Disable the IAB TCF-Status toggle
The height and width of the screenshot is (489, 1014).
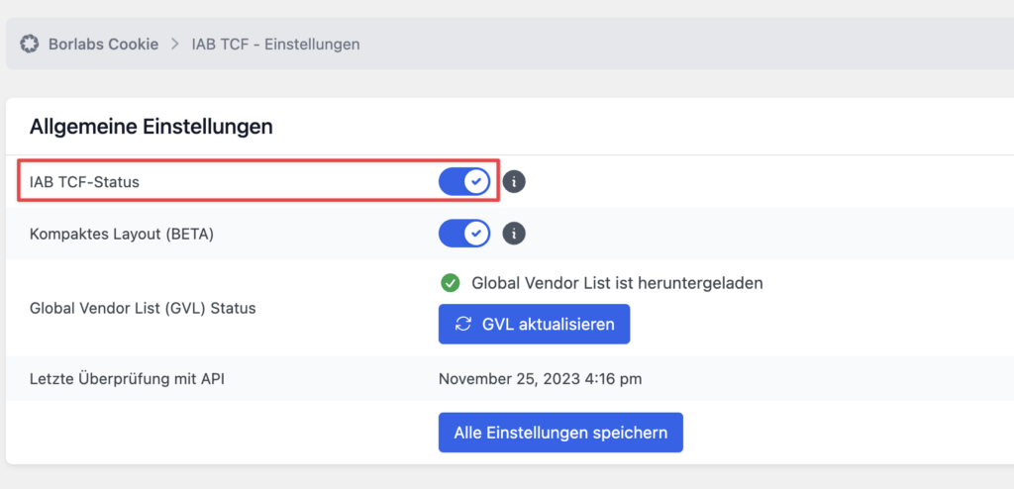(x=464, y=182)
